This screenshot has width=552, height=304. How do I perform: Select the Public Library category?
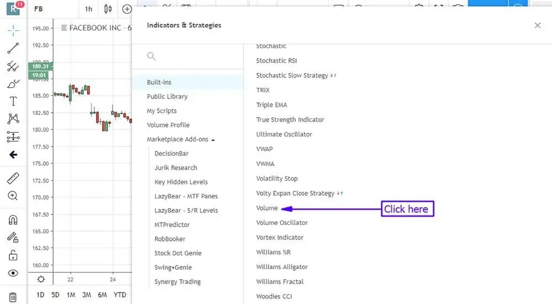[167, 96]
